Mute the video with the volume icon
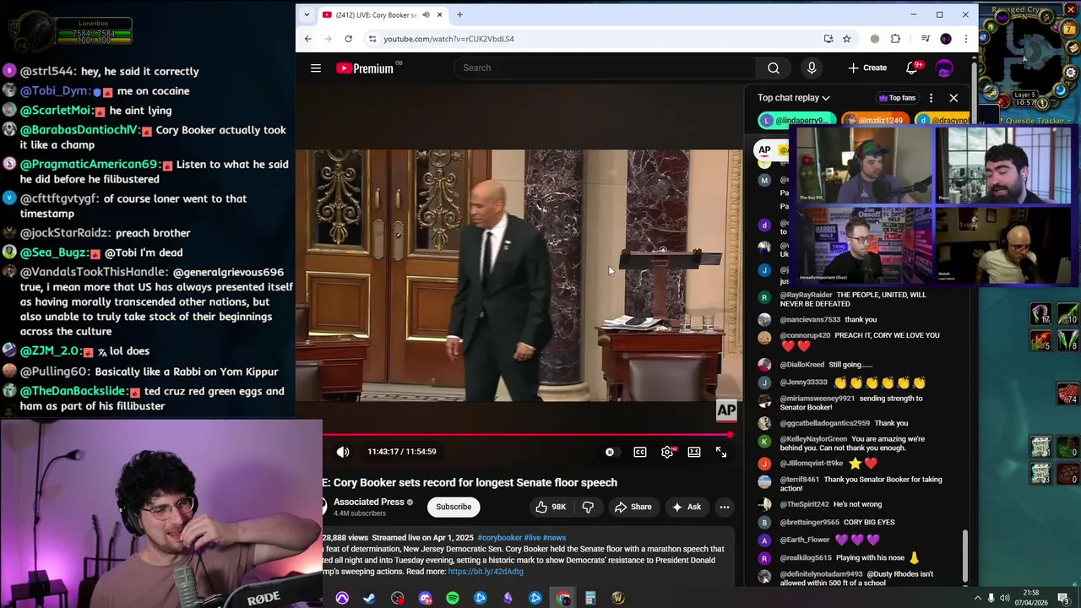 (x=343, y=452)
